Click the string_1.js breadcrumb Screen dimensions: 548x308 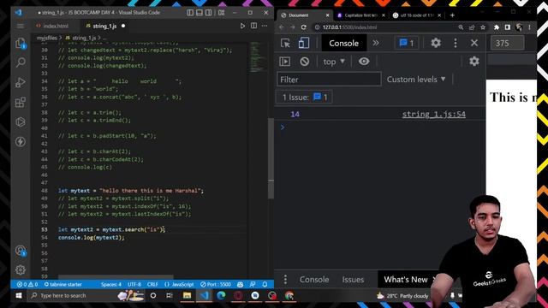point(84,38)
